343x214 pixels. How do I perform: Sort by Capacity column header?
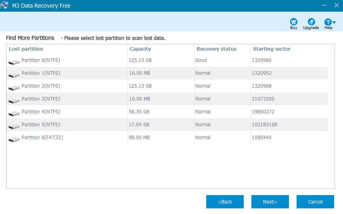tap(140, 49)
